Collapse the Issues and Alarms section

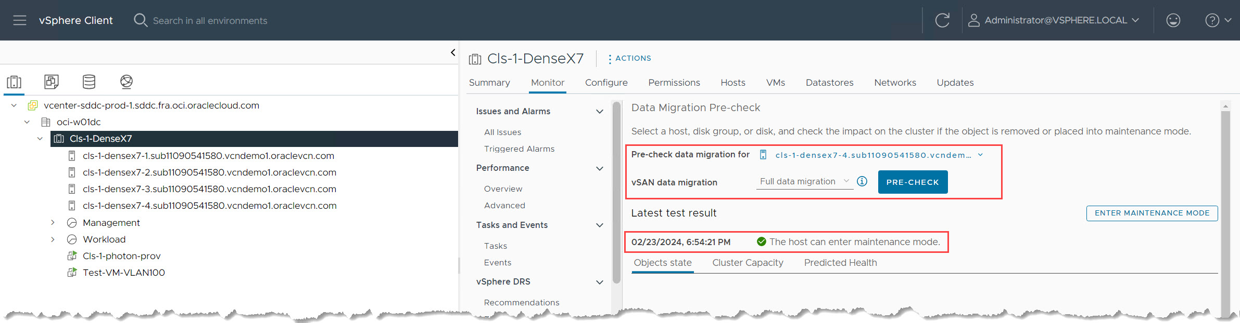coord(600,112)
